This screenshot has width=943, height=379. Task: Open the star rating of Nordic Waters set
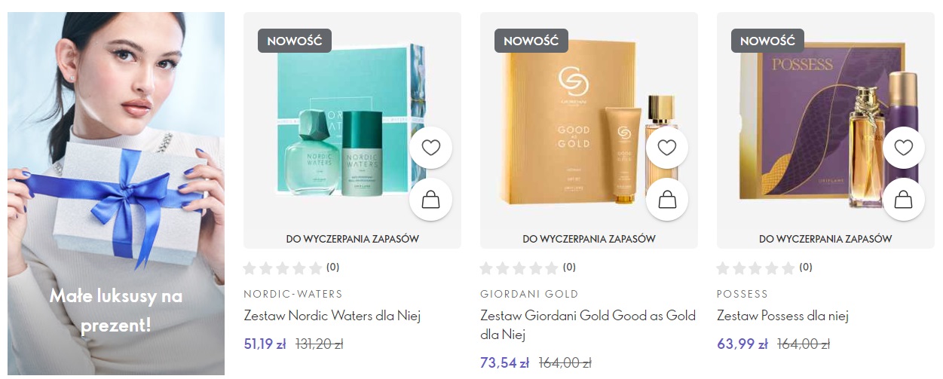point(291,267)
